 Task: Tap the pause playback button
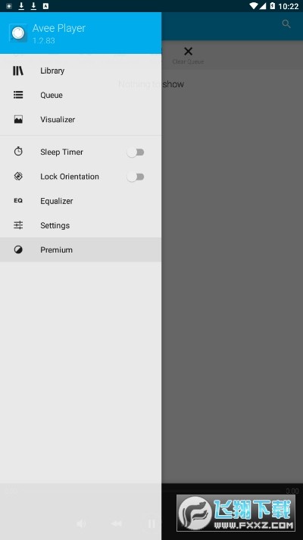151,524
